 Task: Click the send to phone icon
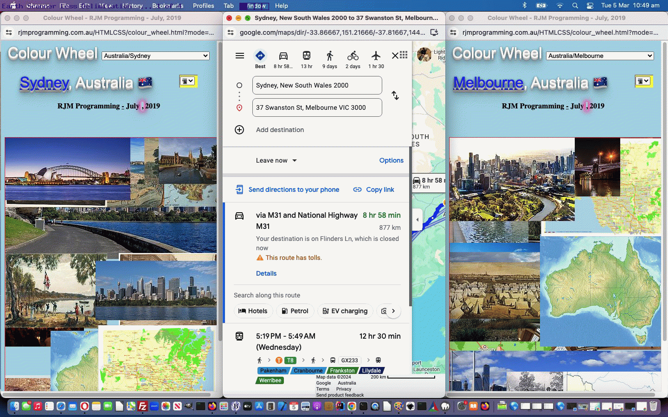coord(239,190)
